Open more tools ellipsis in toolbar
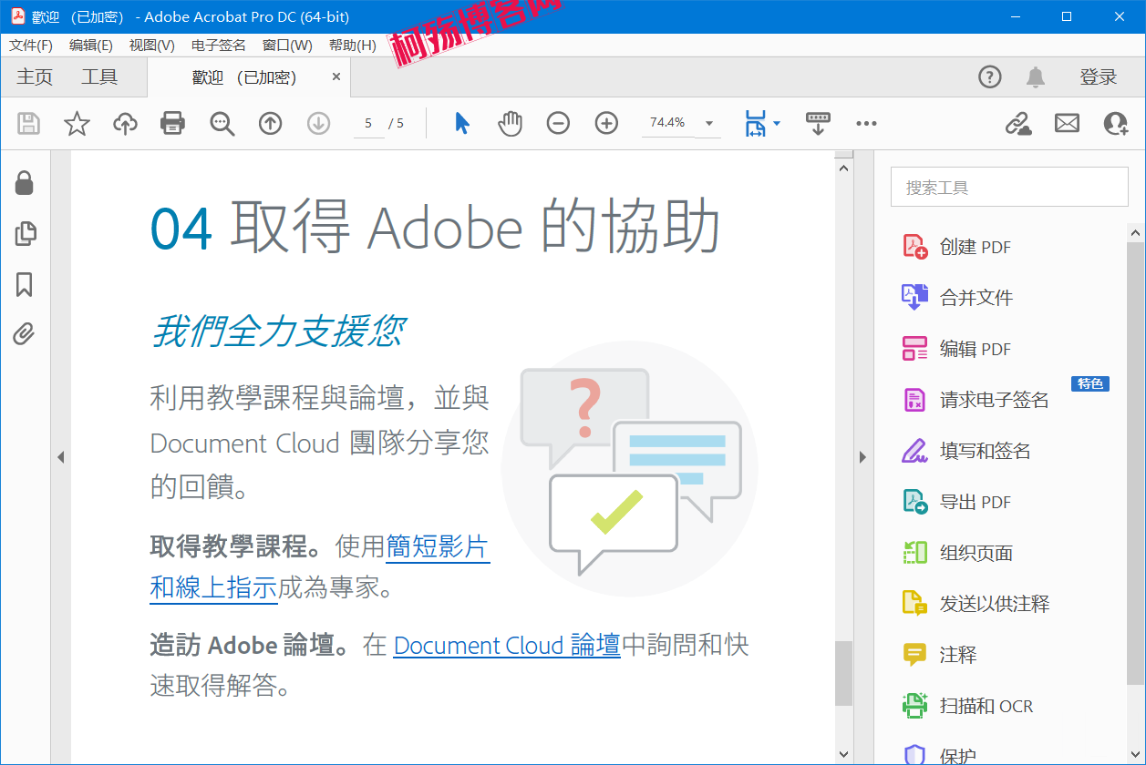This screenshot has width=1146, height=765. point(866,123)
